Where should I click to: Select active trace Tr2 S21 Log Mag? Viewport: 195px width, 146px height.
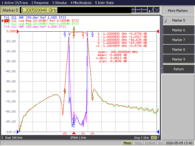pyautogui.click(x=41, y=20)
